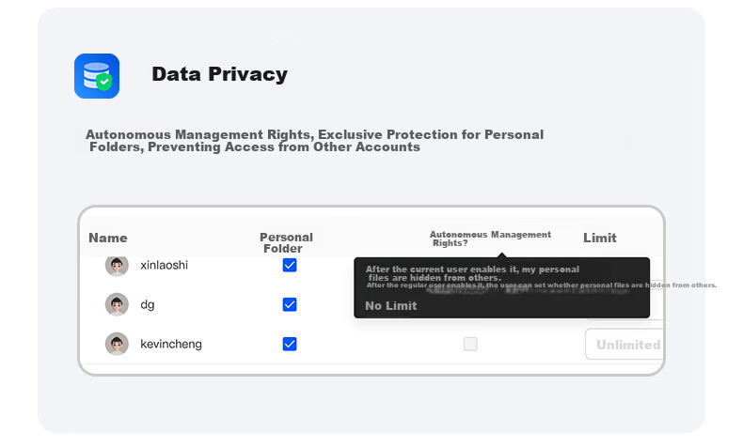This screenshot has width=743, height=447.
Task: Click kevincheng's avatar icon
Action: (x=117, y=344)
